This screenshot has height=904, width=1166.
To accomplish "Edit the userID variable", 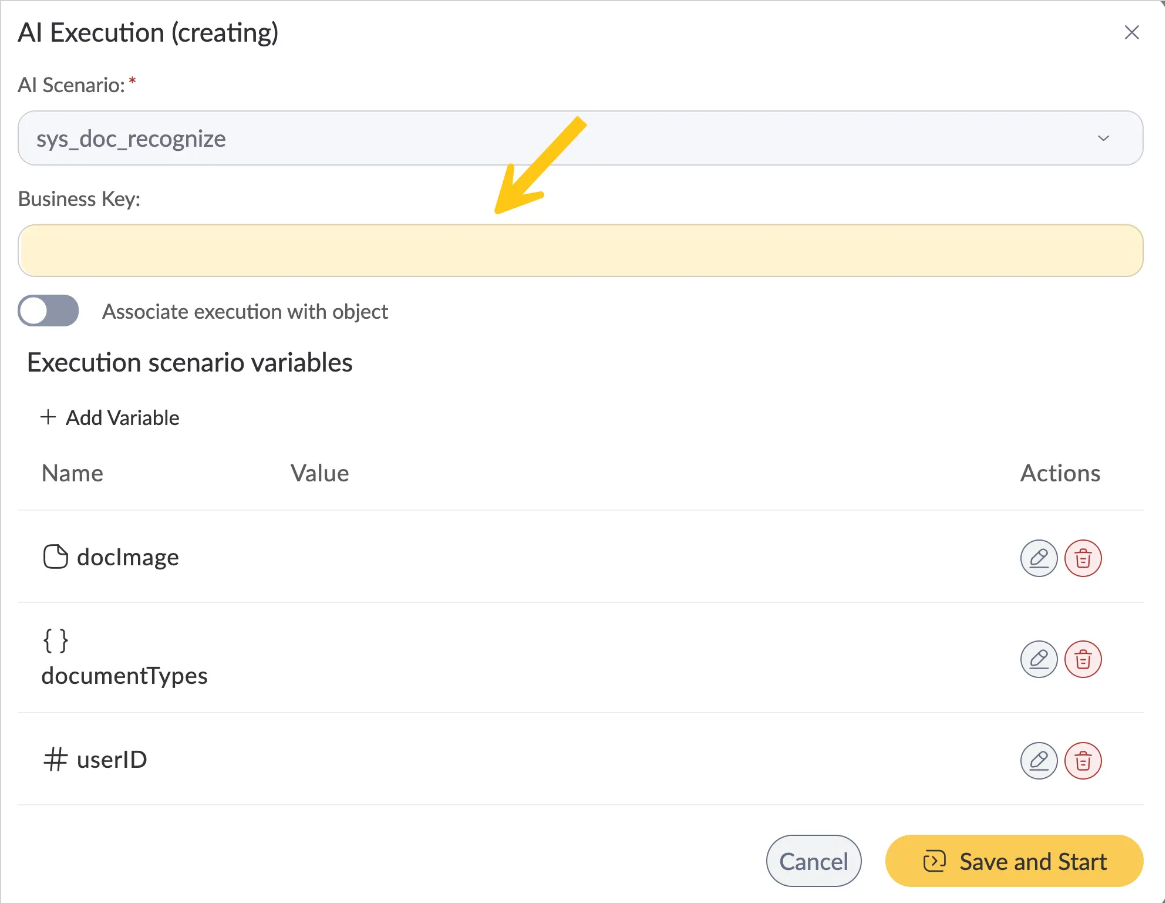I will click(1039, 761).
